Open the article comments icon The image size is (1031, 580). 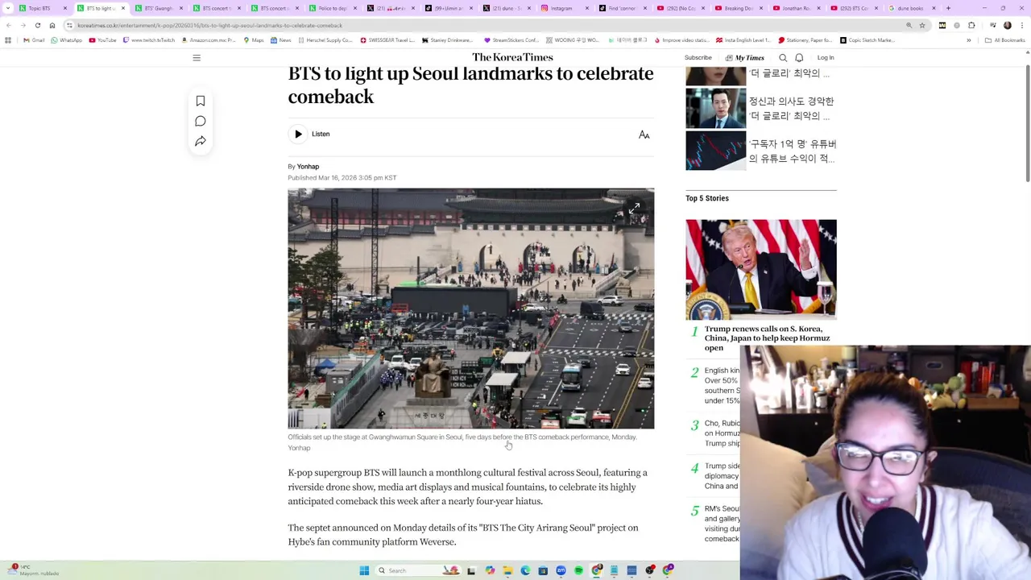tap(201, 121)
